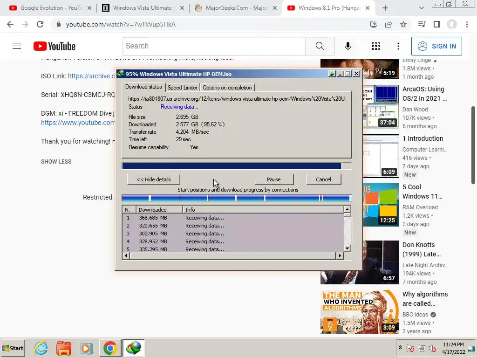The image size is (477, 358).
Task: Switch to Windows Vista Ultimate archive tab
Action: (x=142, y=8)
